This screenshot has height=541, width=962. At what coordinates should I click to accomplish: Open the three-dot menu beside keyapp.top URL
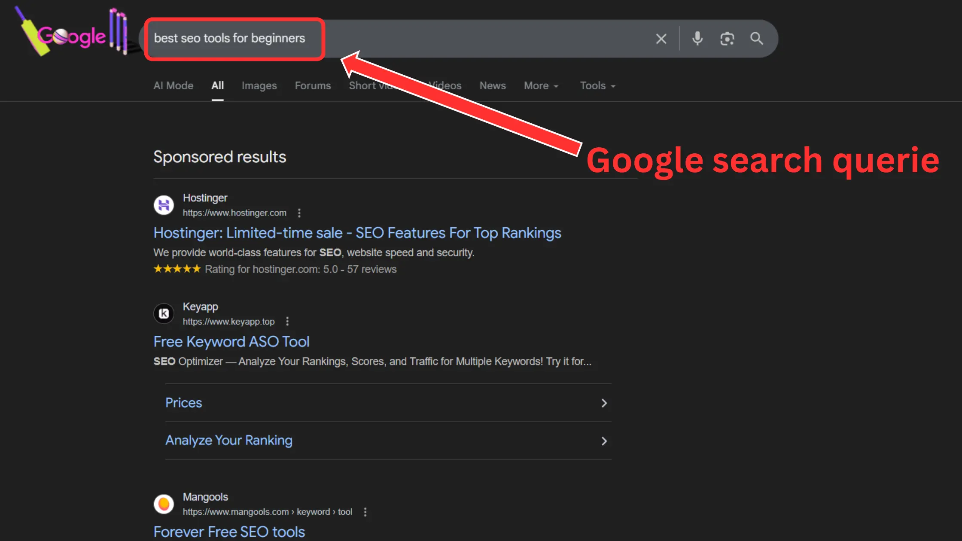coord(287,322)
